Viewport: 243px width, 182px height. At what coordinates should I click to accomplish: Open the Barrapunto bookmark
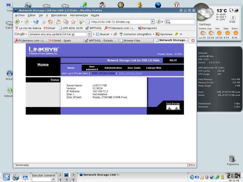(x=147, y=28)
